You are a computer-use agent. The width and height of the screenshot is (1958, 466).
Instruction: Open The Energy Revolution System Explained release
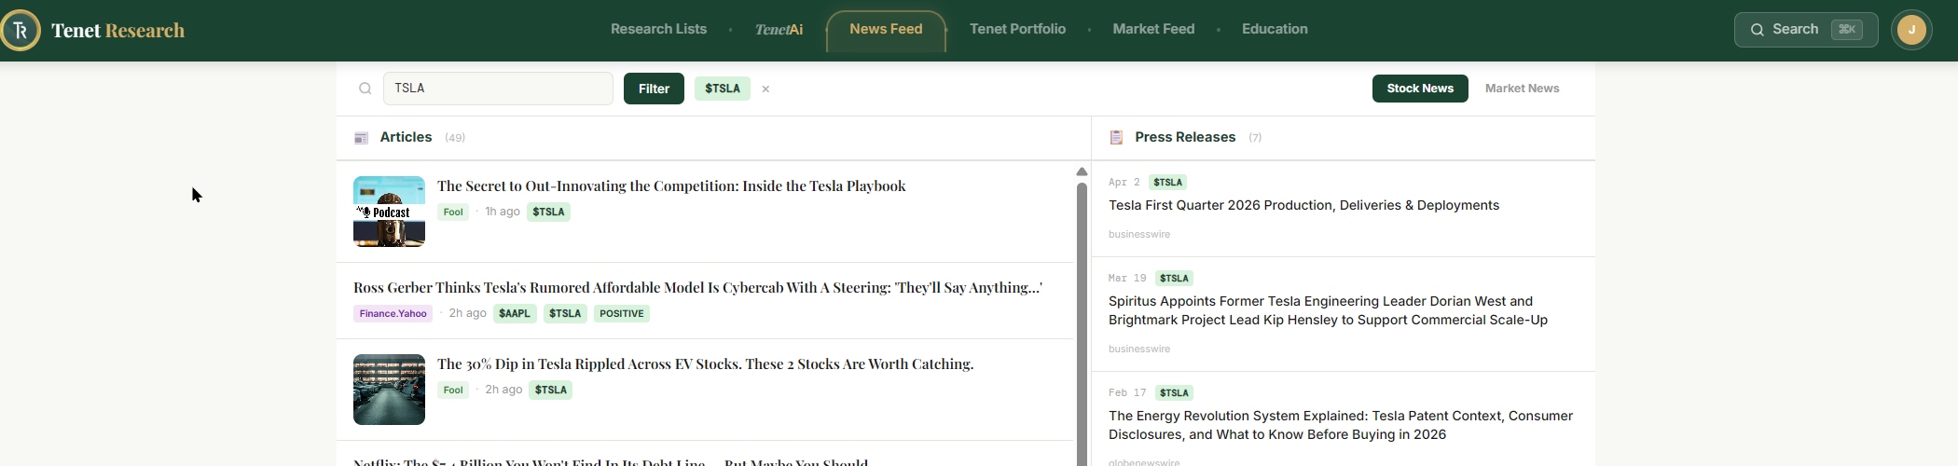[x=1341, y=425]
